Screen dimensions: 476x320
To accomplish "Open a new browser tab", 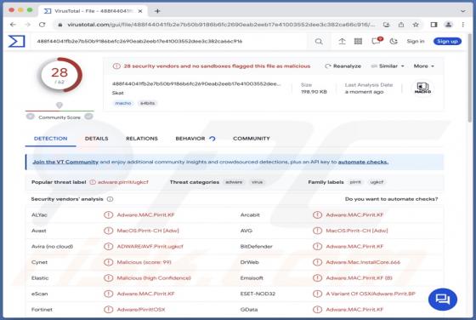I will click(157, 11).
